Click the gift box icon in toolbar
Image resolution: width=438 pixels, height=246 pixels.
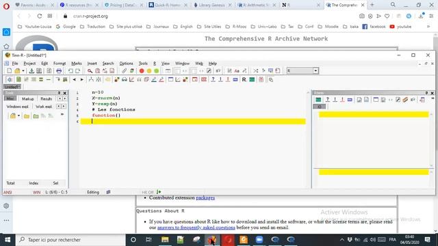[261, 80]
